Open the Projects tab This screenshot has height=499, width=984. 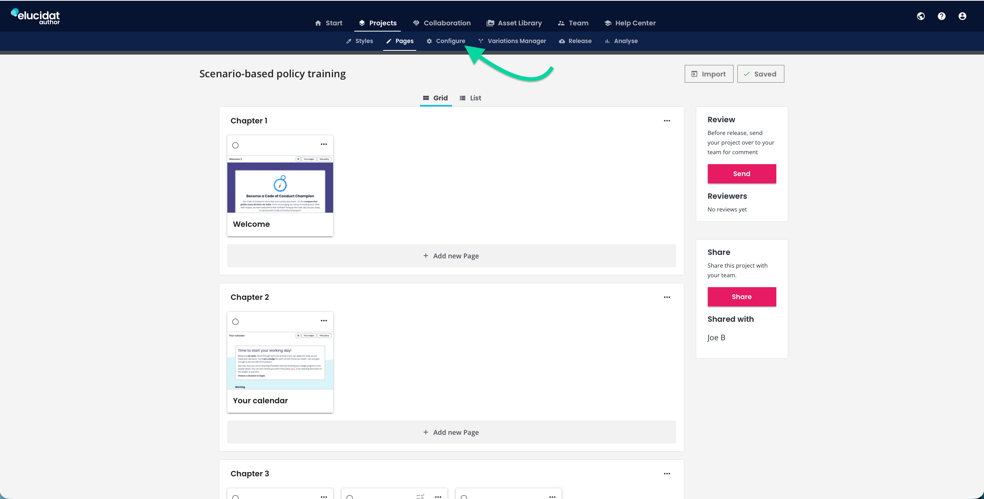point(377,23)
